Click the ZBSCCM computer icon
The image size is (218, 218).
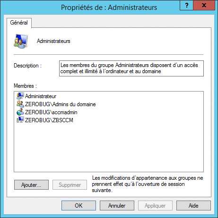pos(20,120)
